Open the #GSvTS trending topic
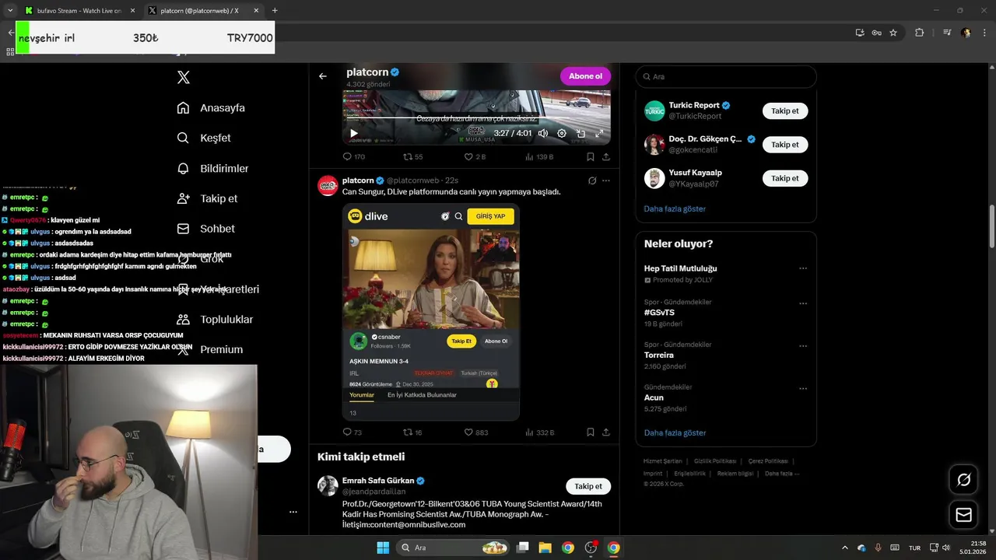This screenshot has width=996, height=560. 659,313
